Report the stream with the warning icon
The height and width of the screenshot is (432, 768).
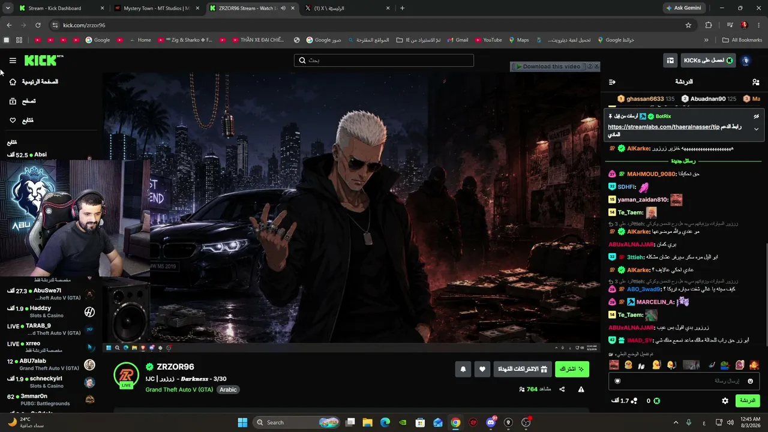581,389
